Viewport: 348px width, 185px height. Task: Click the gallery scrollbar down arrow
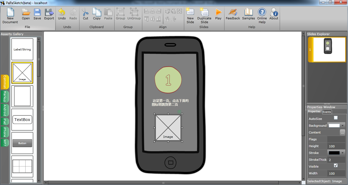(39, 180)
